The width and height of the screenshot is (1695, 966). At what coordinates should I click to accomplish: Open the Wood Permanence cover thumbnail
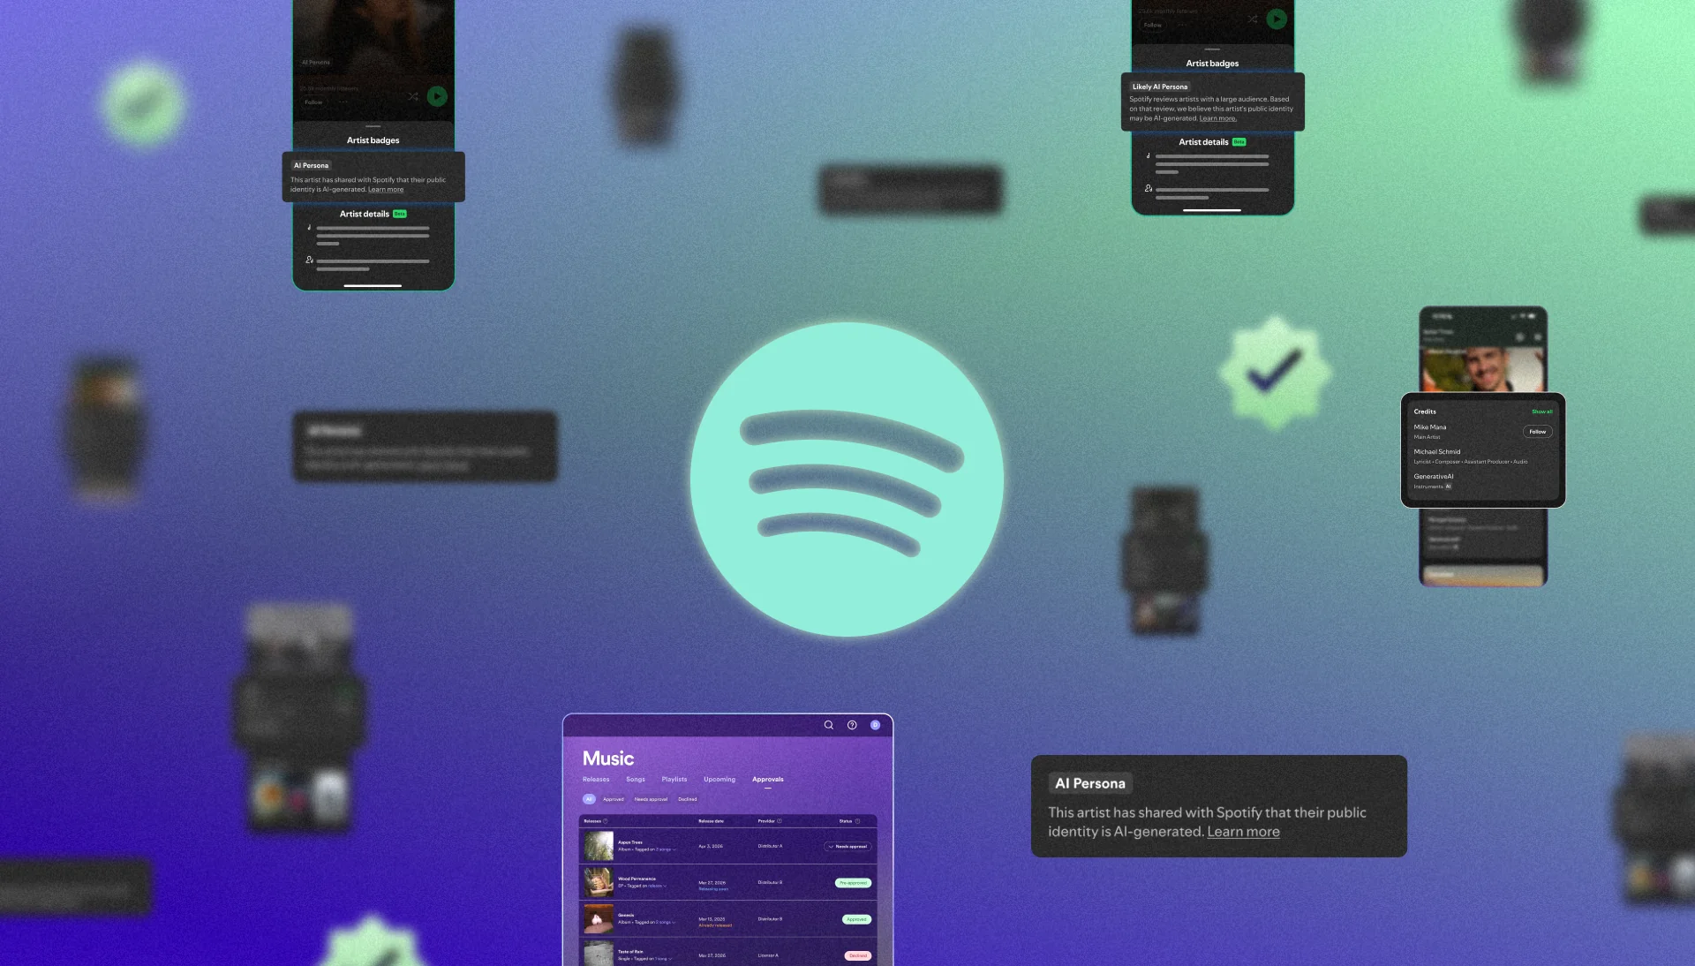(x=598, y=882)
